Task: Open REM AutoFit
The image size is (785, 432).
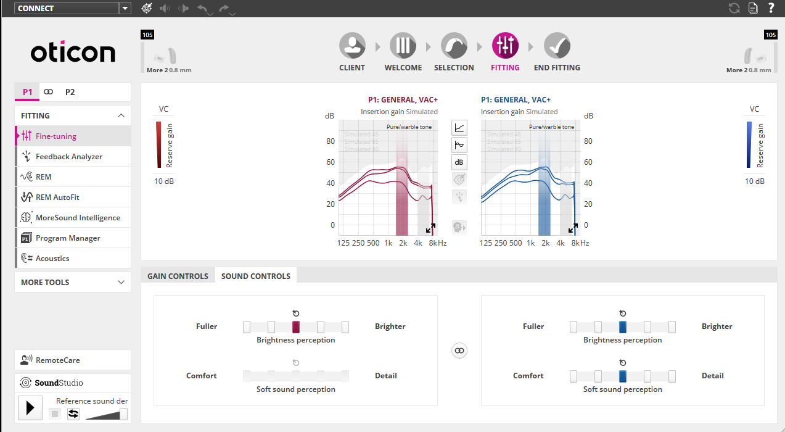Action: point(73,197)
